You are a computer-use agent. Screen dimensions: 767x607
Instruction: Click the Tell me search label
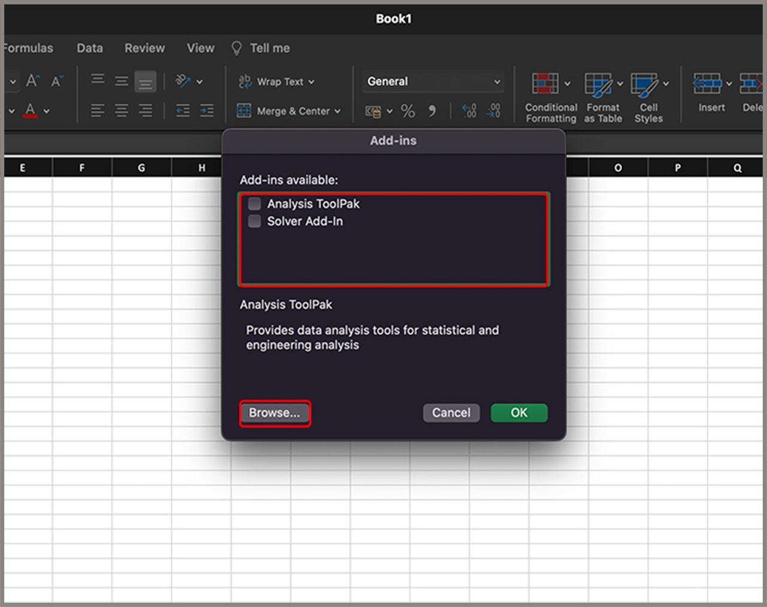click(x=270, y=48)
